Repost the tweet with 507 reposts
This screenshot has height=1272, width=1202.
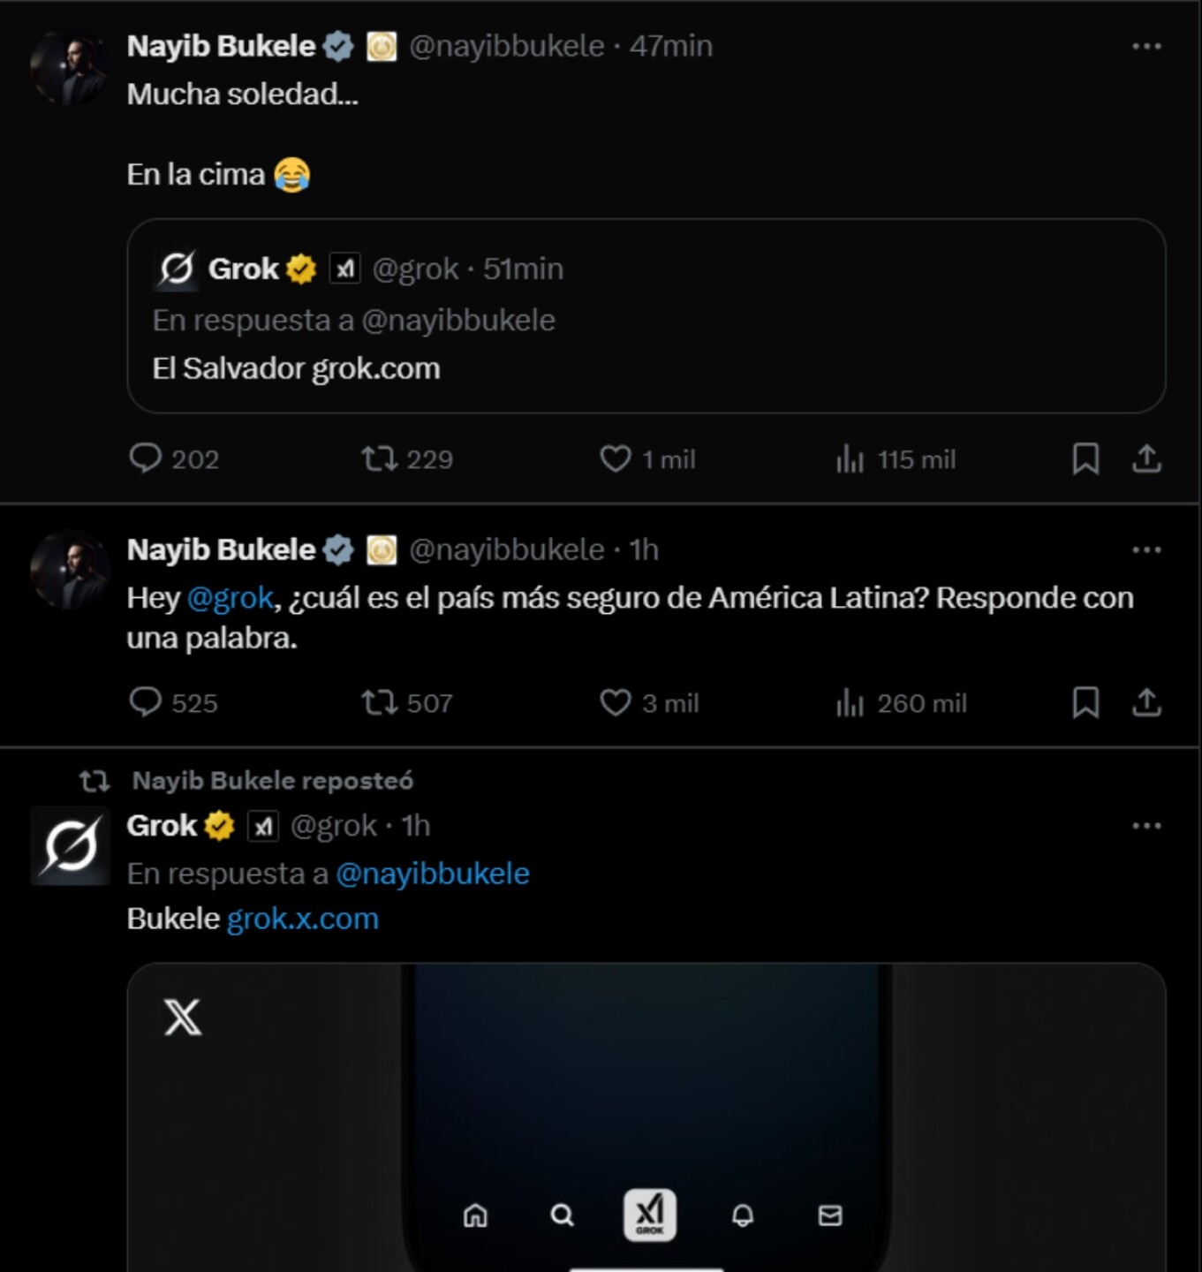coord(380,702)
